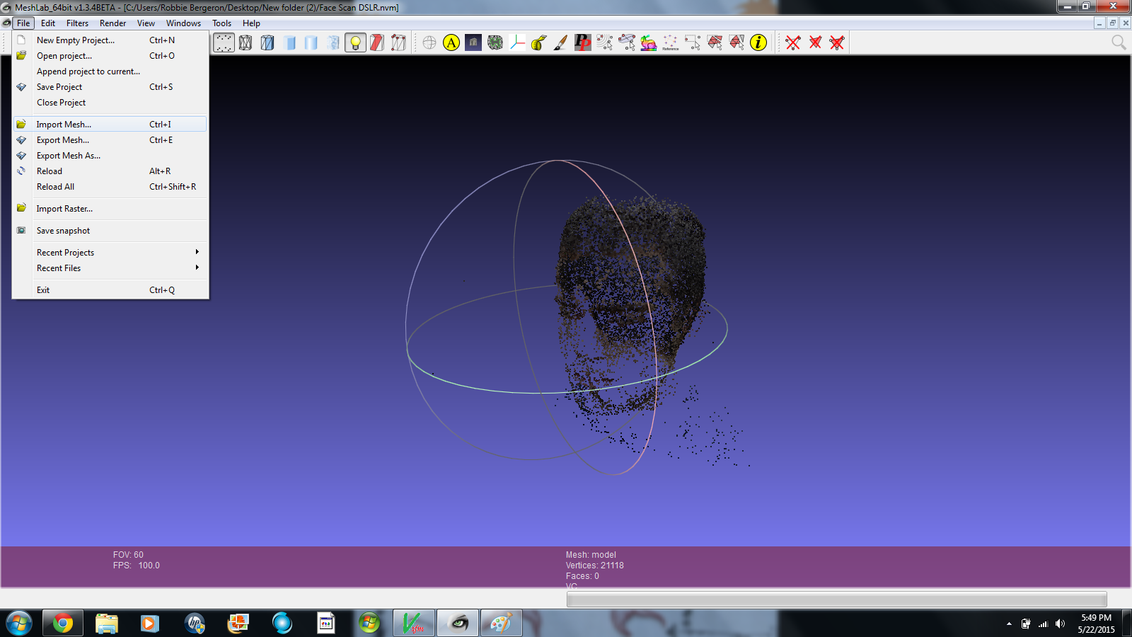1132x637 pixels.
Task: Click the green mesh alignment icon
Action: [x=495, y=42]
